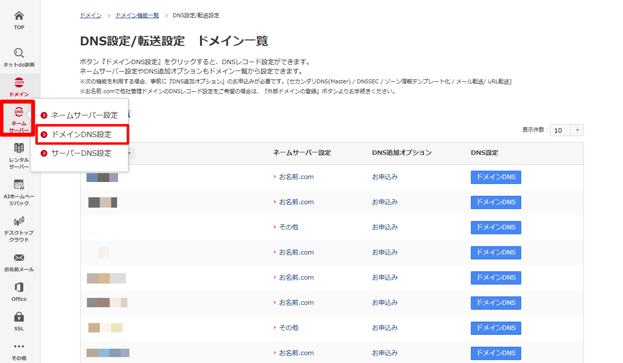Choose ドメインDNS設定 in flyout menu

point(82,135)
